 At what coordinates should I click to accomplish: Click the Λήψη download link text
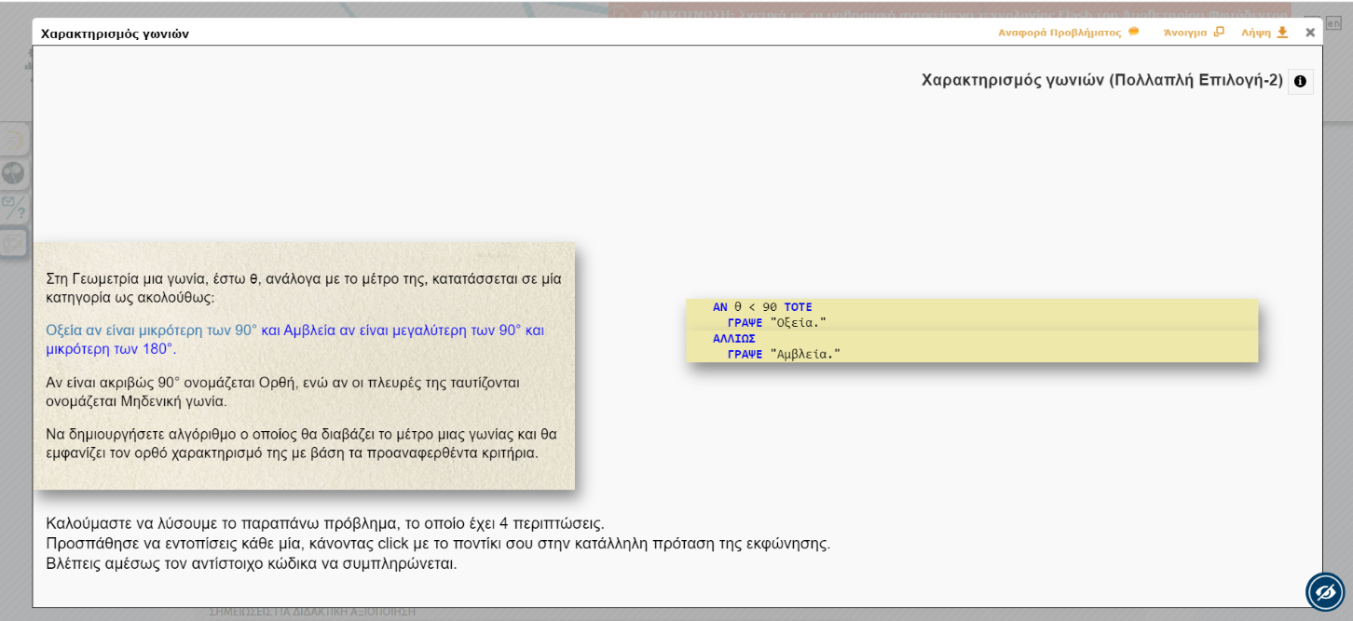pos(1255,33)
